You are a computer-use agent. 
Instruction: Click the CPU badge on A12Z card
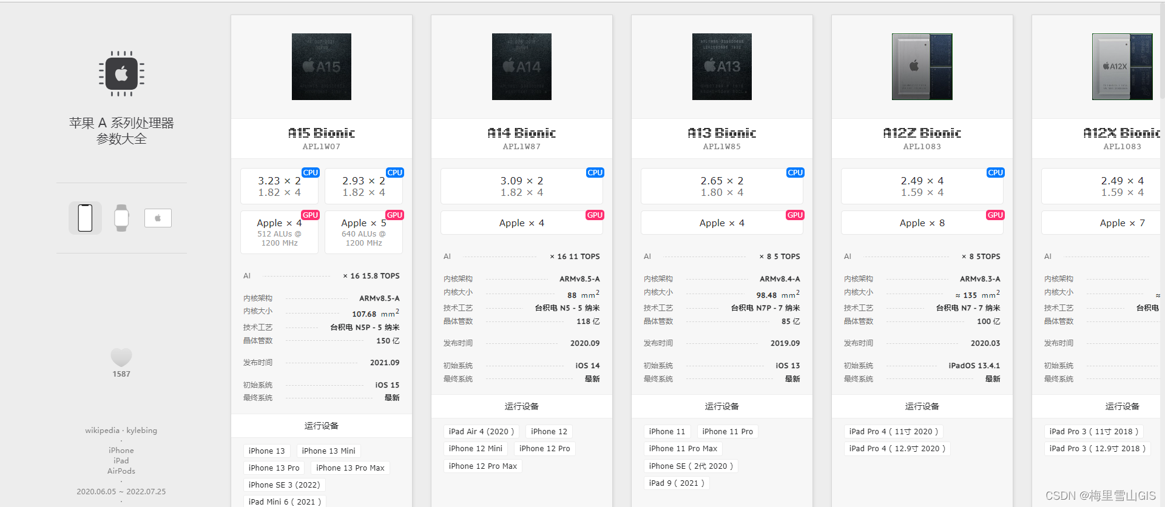coord(996,173)
